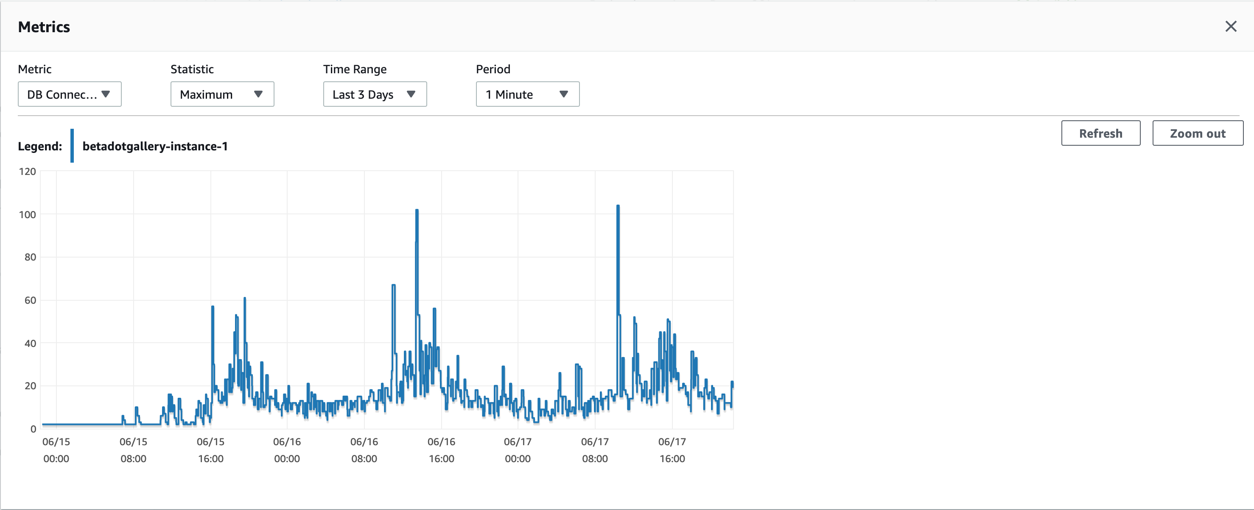Close the Metrics panel with the X icon

(x=1231, y=26)
